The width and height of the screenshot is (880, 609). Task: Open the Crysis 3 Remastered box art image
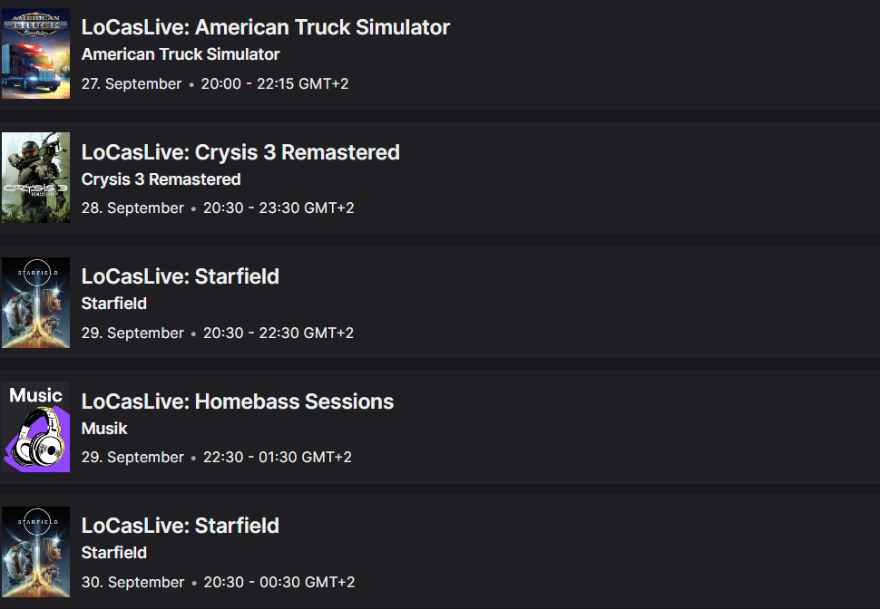[x=35, y=178]
